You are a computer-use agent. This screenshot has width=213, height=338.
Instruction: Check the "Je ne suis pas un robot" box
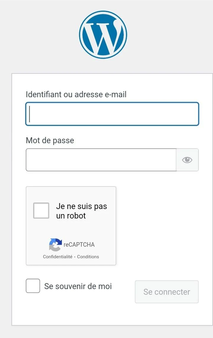(41, 211)
